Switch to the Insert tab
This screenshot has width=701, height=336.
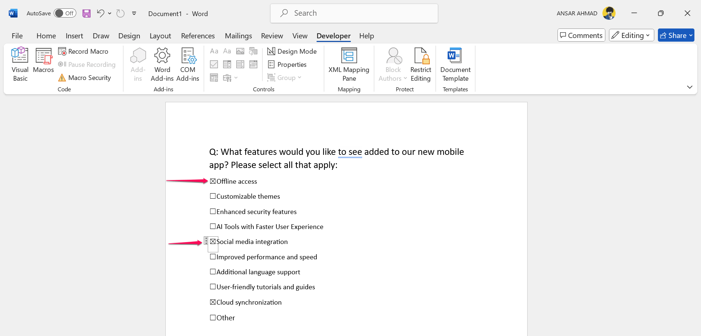pos(74,36)
